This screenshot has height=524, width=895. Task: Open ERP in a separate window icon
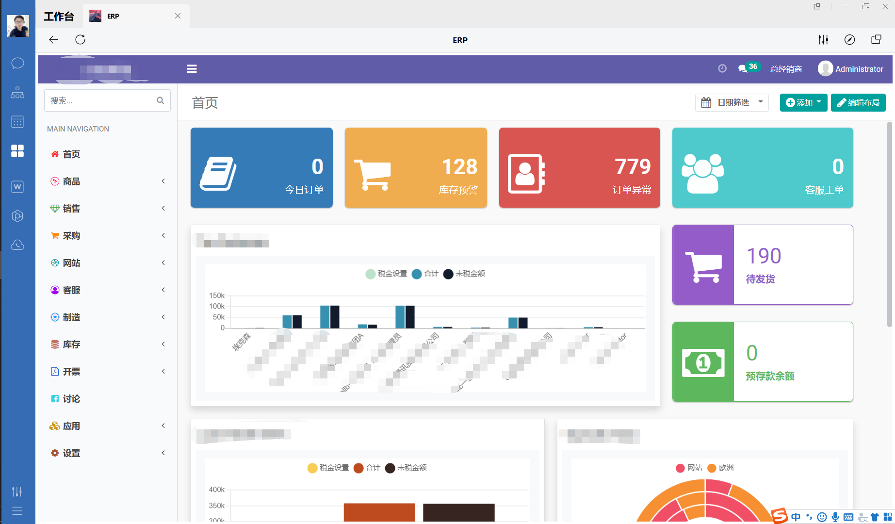[876, 40]
